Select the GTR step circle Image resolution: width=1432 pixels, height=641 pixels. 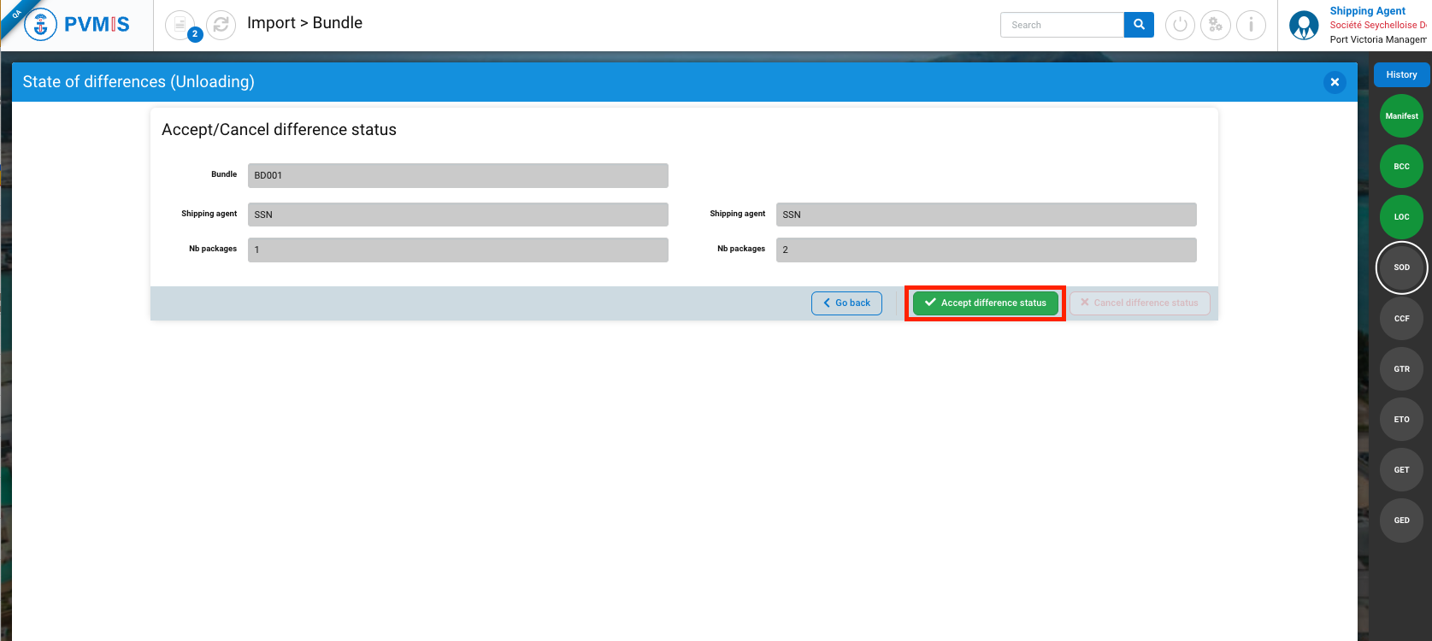[1401, 368]
